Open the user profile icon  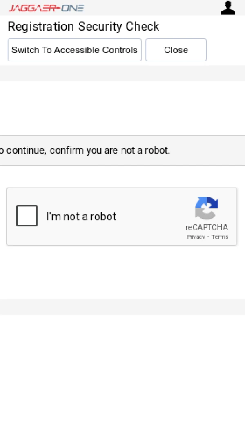coord(228,8)
